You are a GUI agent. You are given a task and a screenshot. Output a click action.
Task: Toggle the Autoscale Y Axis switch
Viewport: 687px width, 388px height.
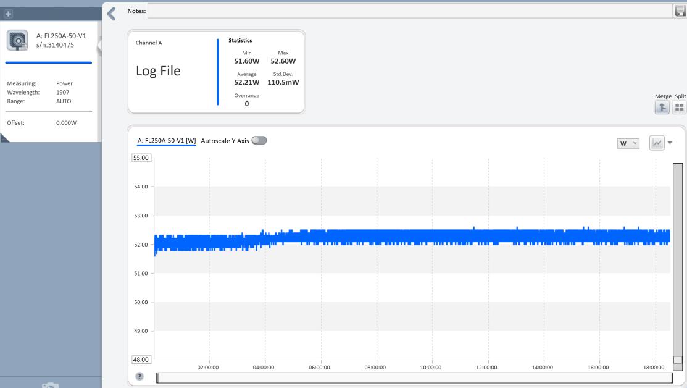click(x=259, y=140)
